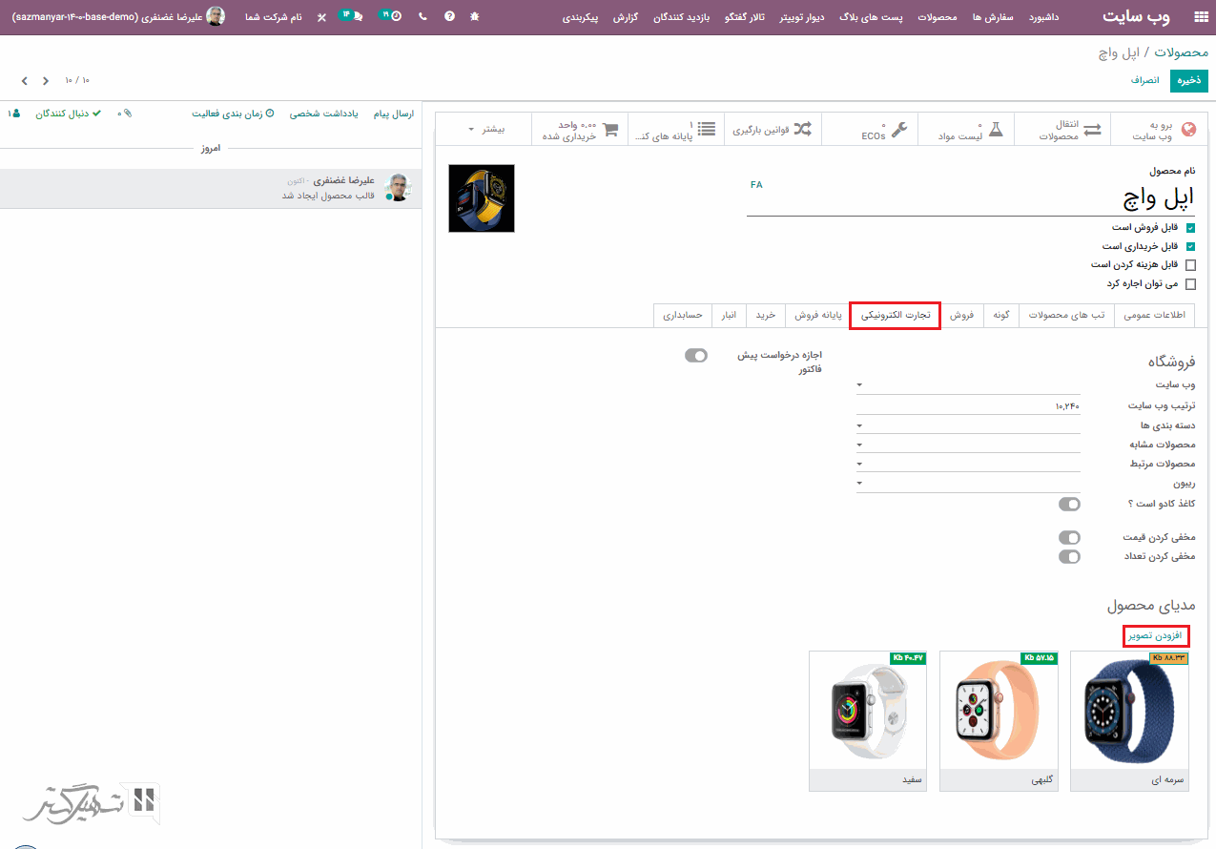Enable the 'می توان اجاره کرد' checkbox

tap(1190, 283)
